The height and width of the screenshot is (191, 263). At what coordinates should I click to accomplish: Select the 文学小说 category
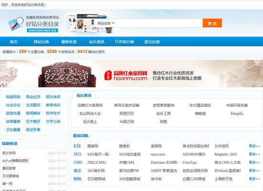pyautogui.click(x=53, y=121)
